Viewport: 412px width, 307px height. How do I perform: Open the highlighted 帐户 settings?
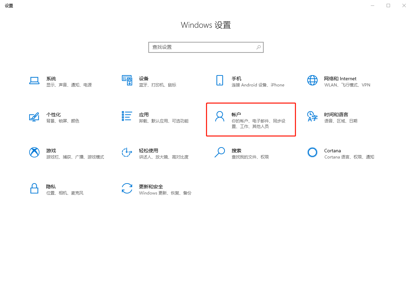(251, 120)
